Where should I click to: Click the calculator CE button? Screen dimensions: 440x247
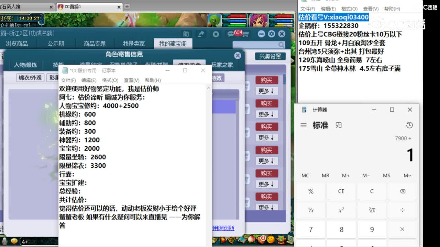point(341,191)
